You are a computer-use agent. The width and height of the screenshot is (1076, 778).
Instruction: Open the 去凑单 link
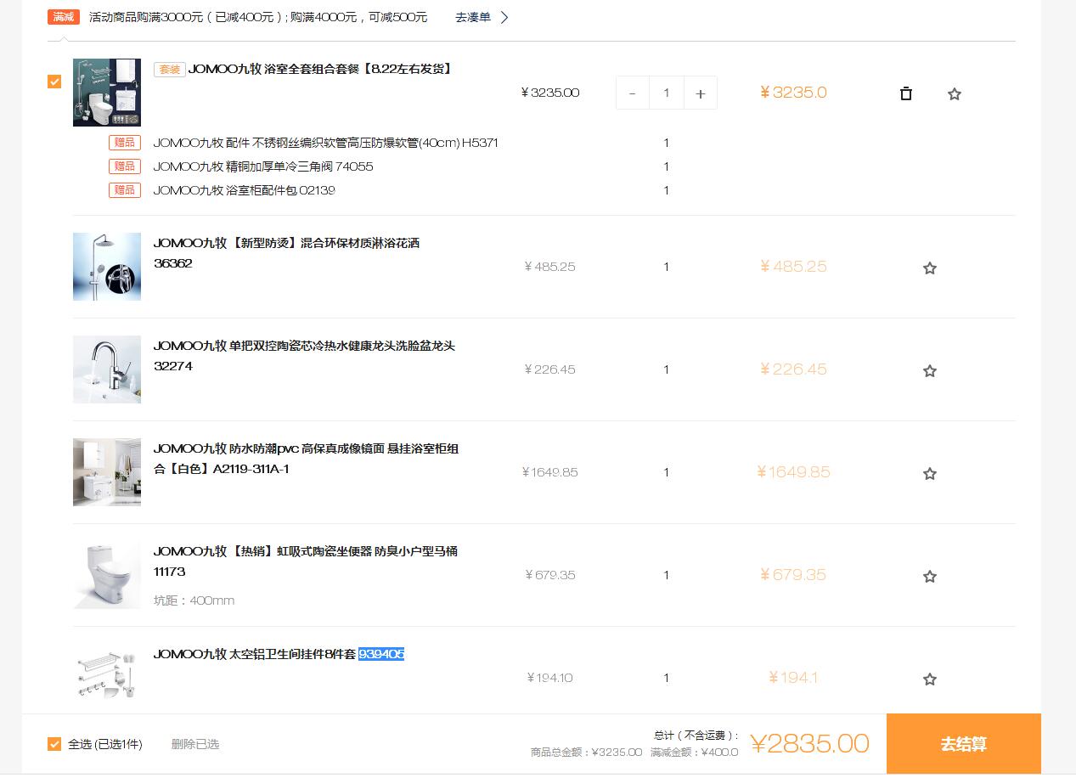coord(473,17)
